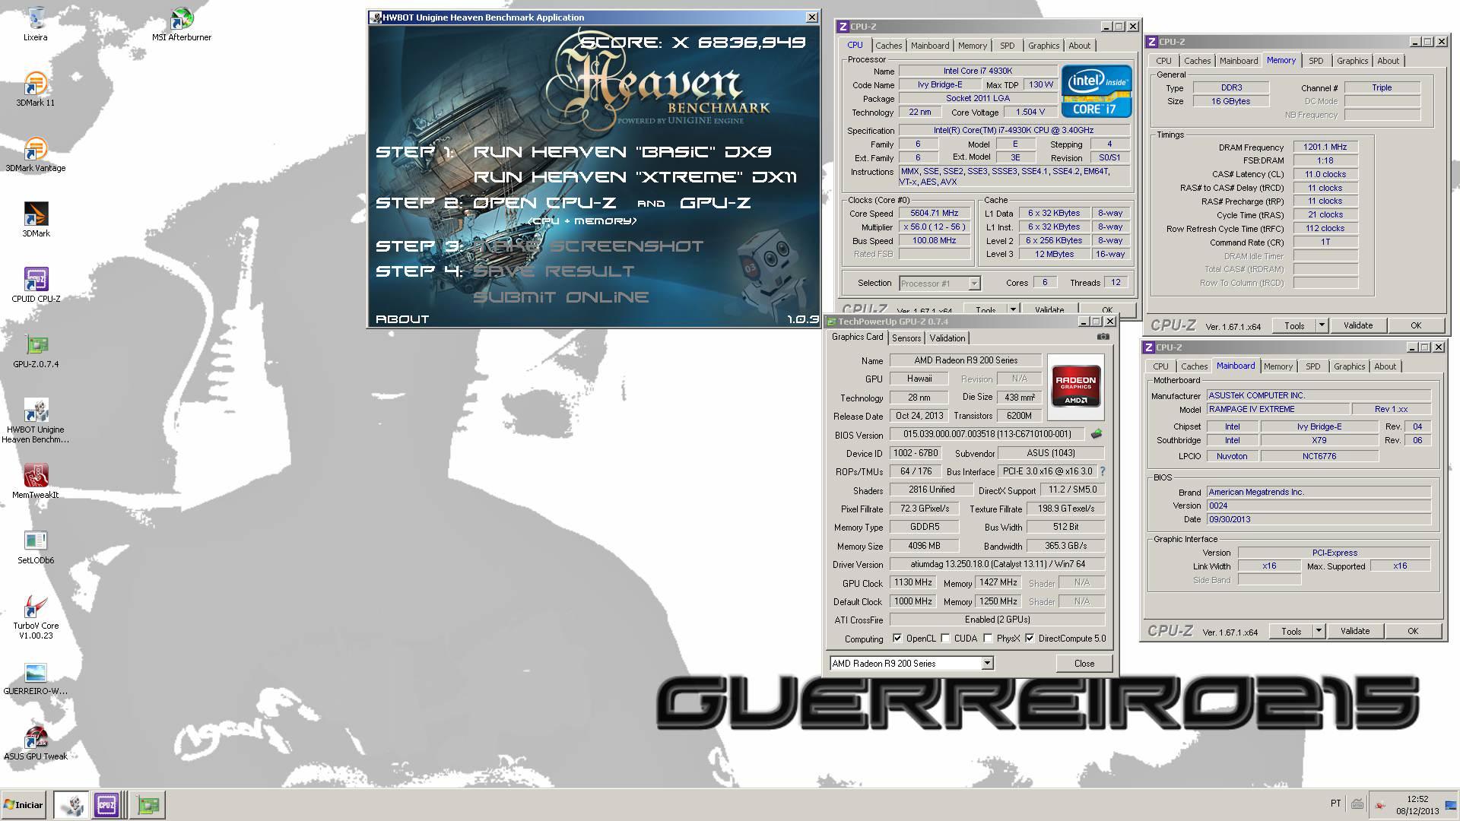The height and width of the screenshot is (821, 1460).
Task: Click OK in CPU-Z Mainboard window
Action: coord(1412,631)
